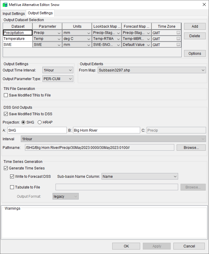The height and width of the screenshot is (254, 209).
Task: Open the From Map extents dropdown
Action: pyautogui.click(x=152, y=70)
